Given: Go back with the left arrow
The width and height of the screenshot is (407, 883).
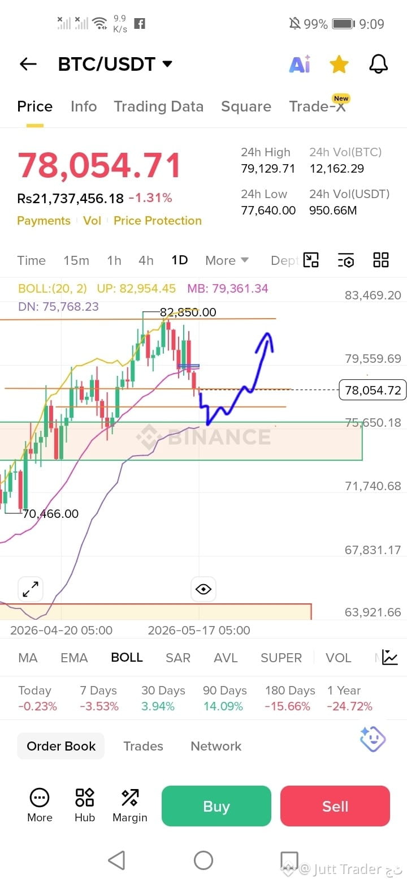Looking at the screenshot, I should point(28,65).
